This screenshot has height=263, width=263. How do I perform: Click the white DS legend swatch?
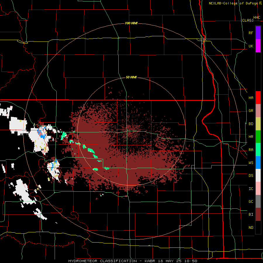click(x=258, y=175)
